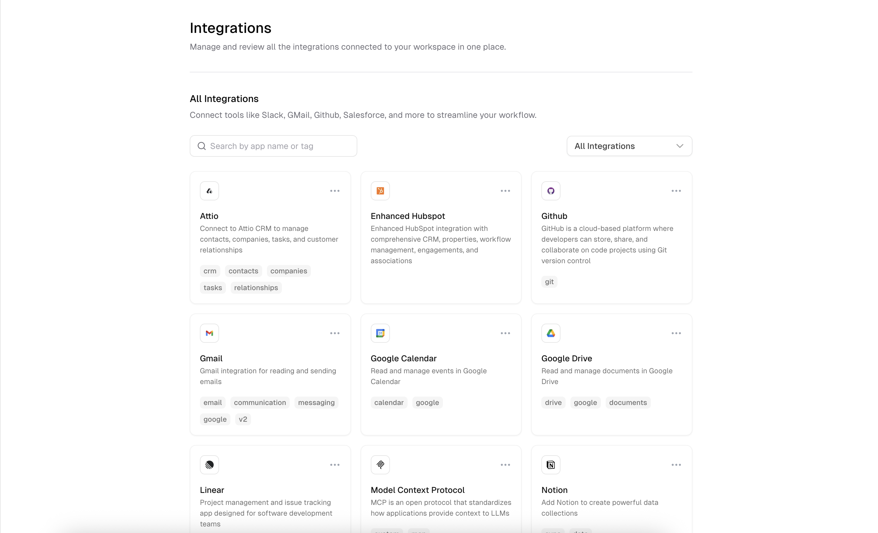Click the 'crm' tag on Attio

209,271
